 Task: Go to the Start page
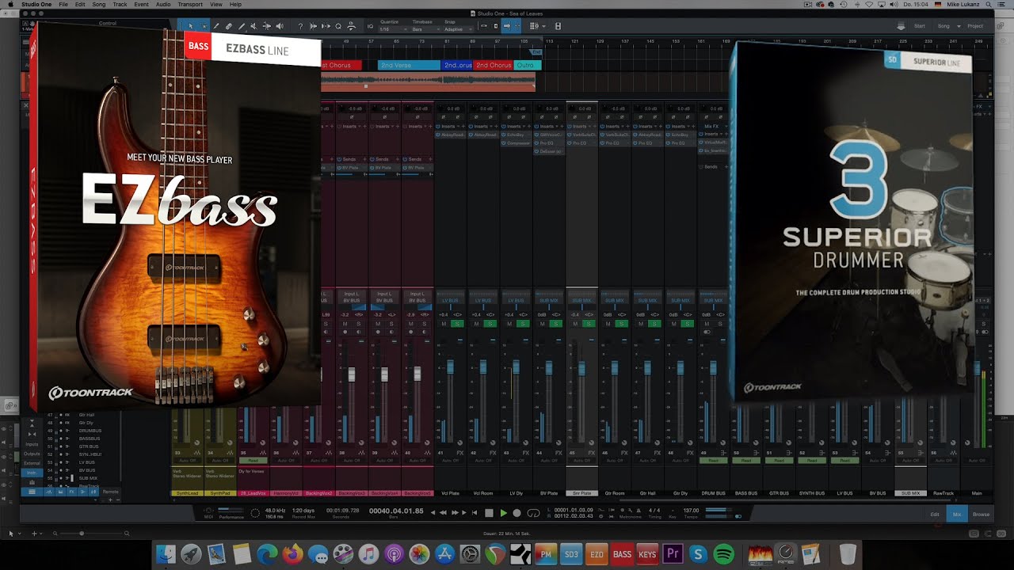(919, 26)
